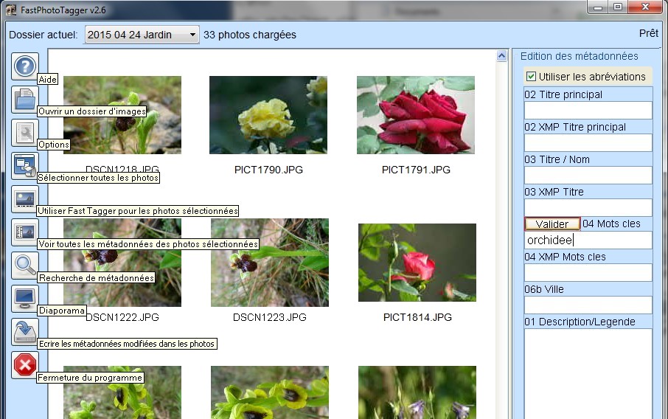Select the DSCN1223.JPG thumbnail
The width and height of the screenshot is (668, 419).
pyautogui.click(x=270, y=263)
